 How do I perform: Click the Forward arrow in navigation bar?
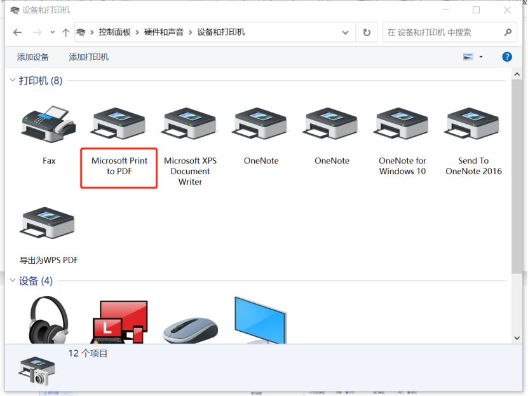(37, 32)
